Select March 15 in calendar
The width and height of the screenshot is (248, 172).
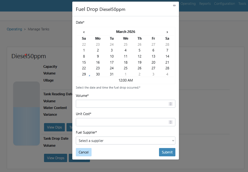(x=84, y=62)
